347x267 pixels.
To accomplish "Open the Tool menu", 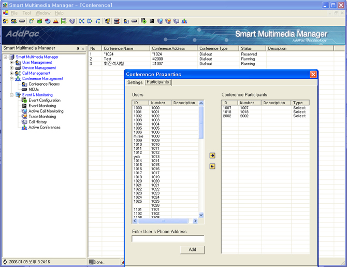I will coord(26,13).
